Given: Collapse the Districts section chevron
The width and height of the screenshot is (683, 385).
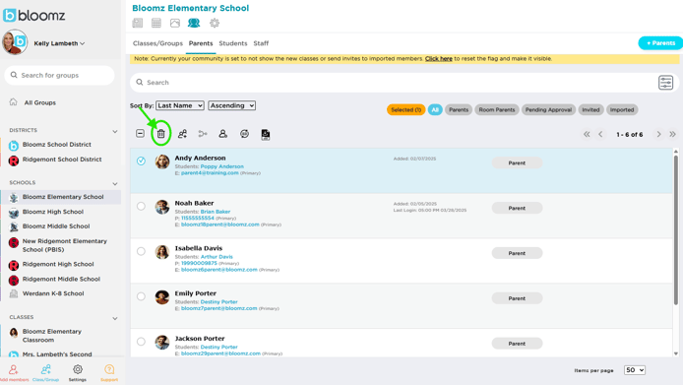Looking at the screenshot, I should tap(115, 131).
